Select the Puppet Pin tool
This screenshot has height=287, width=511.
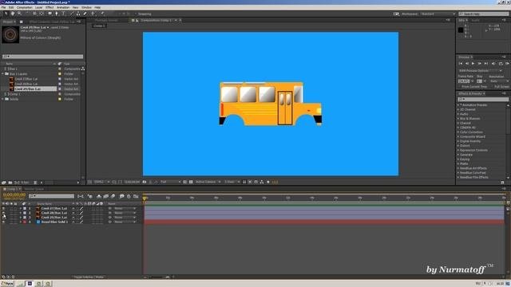[102, 14]
